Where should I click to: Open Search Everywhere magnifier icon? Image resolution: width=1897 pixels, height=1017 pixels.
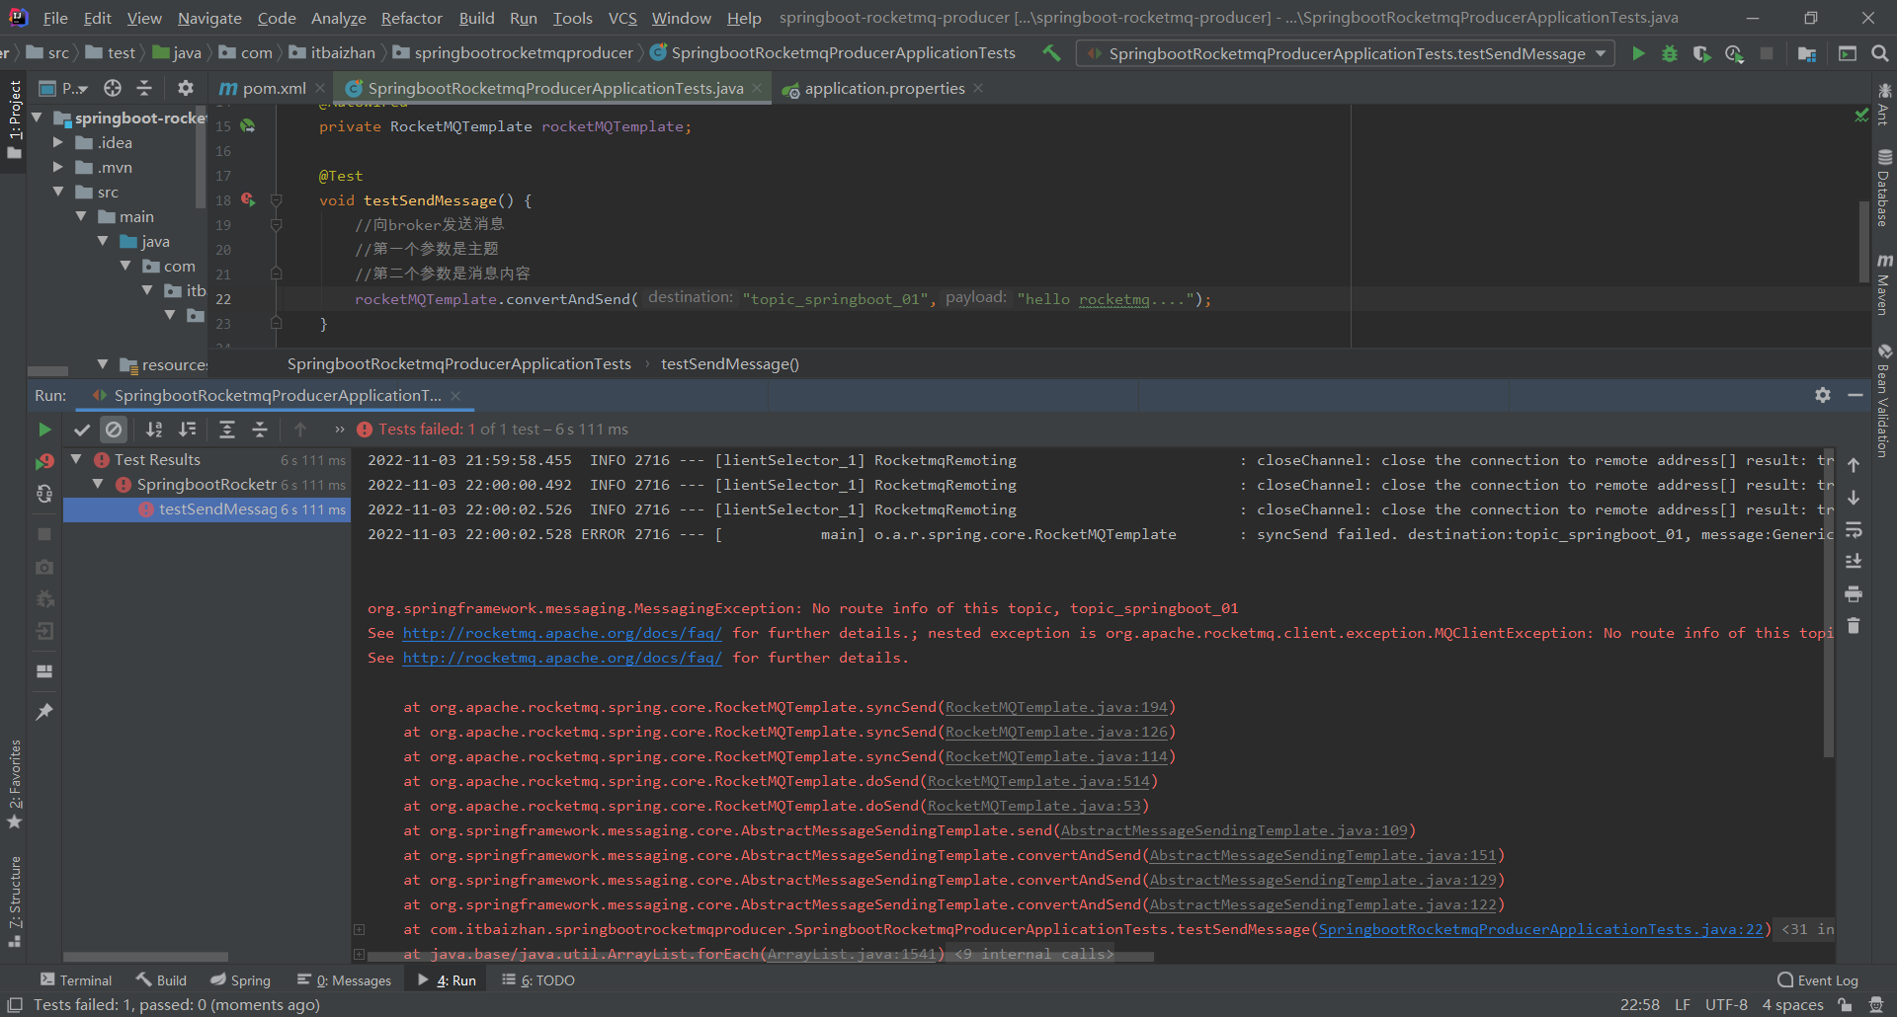pos(1879,53)
